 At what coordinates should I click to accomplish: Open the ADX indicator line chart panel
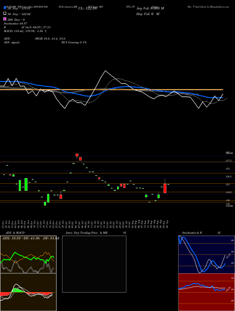(28, 254)
